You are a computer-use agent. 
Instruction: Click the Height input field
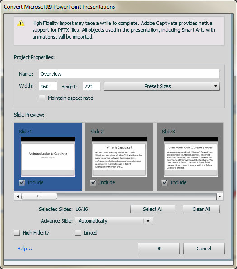(92, 86)
